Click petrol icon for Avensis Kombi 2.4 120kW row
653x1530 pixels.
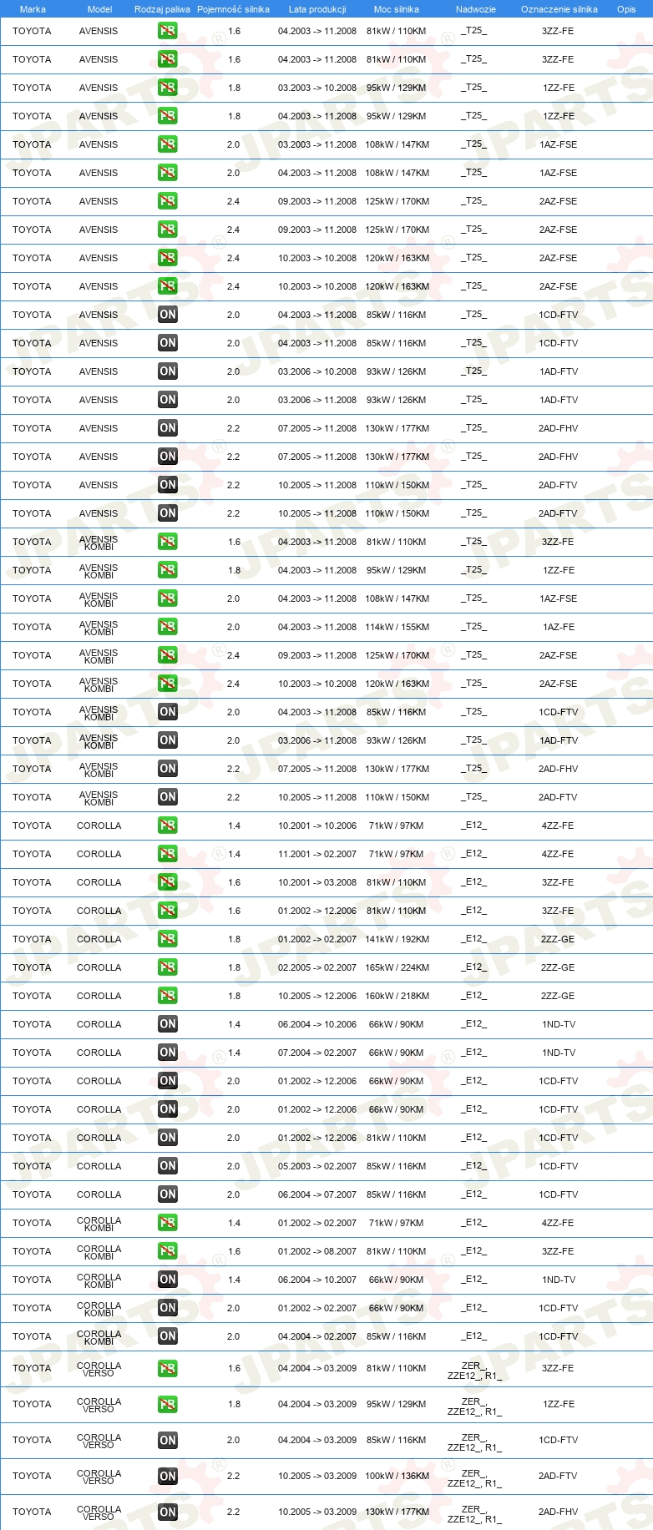[168, 684]
